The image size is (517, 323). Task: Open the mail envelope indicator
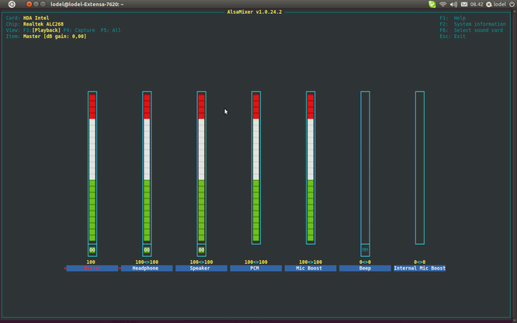tap(464, 5)
